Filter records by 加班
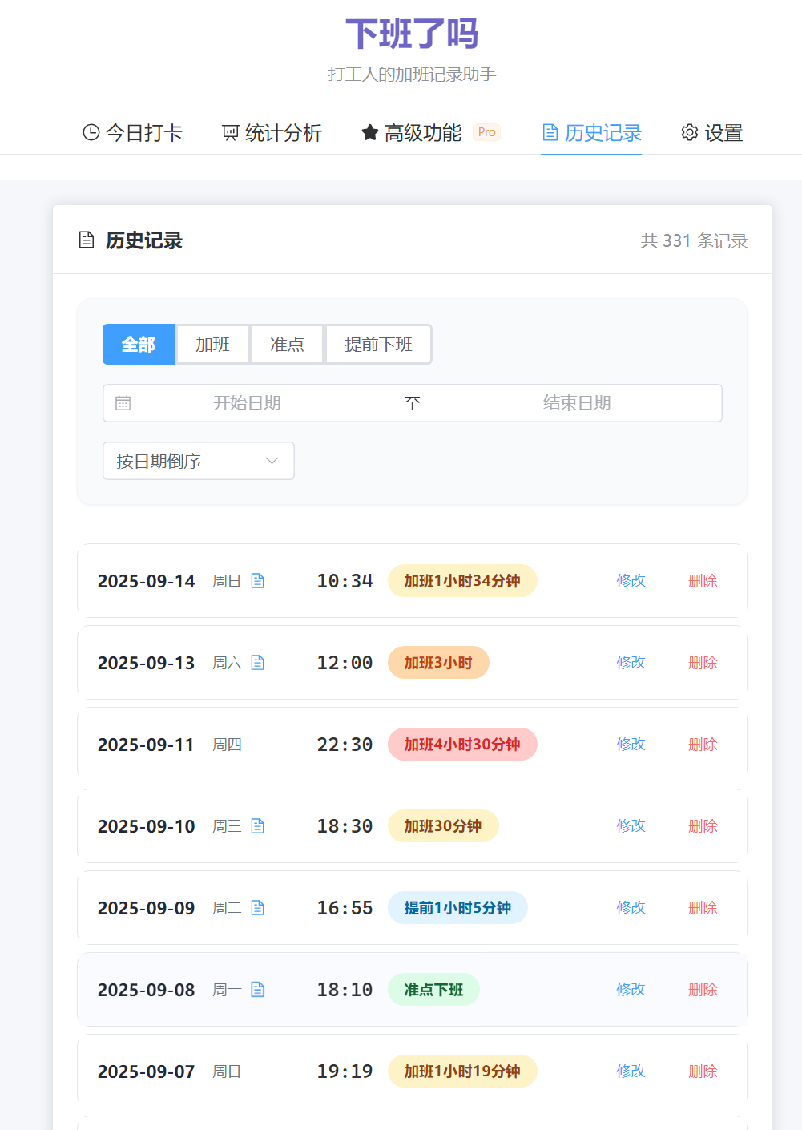The height and width of the screenshot is (1130, 802). [x=213, y=345]
